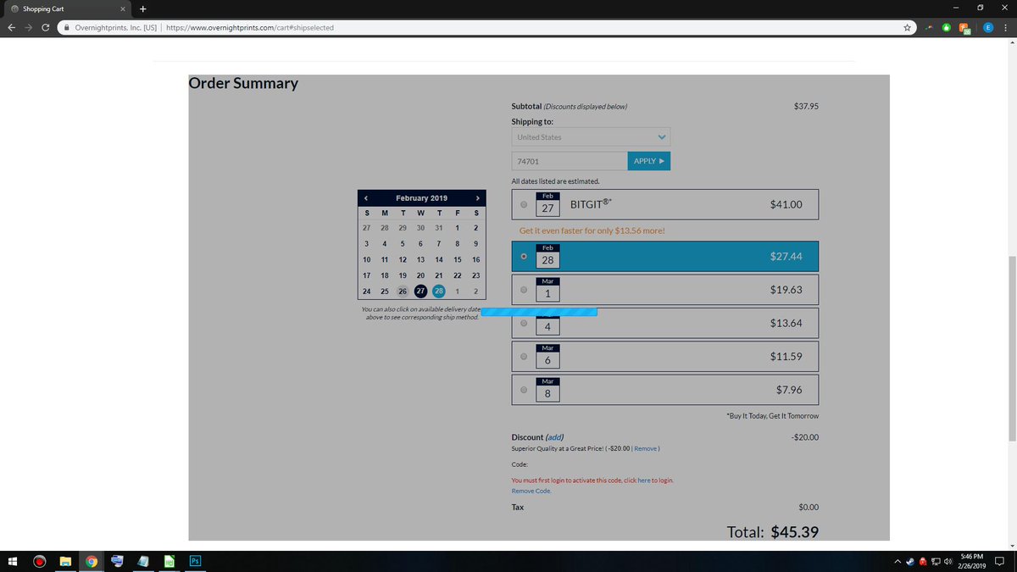The image size is (1017, 572).
Task: Click the APPLY zip code button
Action: point(649,161)
